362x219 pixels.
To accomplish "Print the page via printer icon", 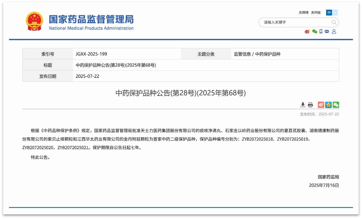I will pos(310,105).
